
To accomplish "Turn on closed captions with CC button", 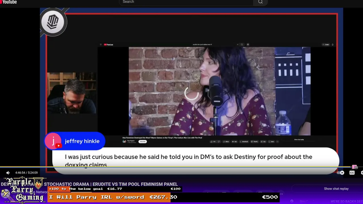I will click(352, 173).
